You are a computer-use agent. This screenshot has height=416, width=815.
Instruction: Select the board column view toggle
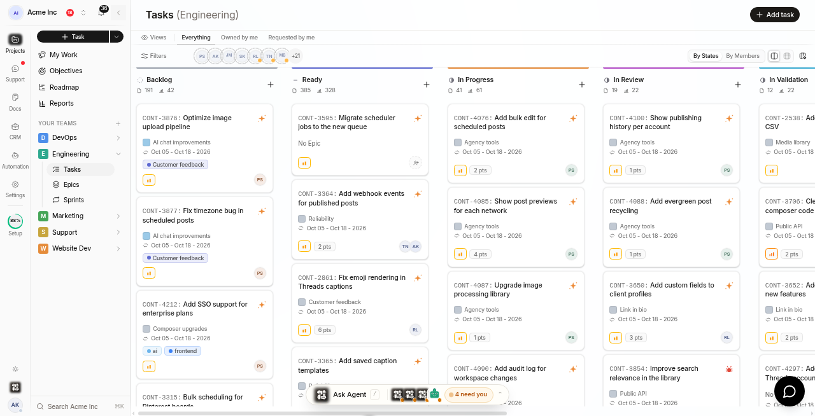[774, 56]
